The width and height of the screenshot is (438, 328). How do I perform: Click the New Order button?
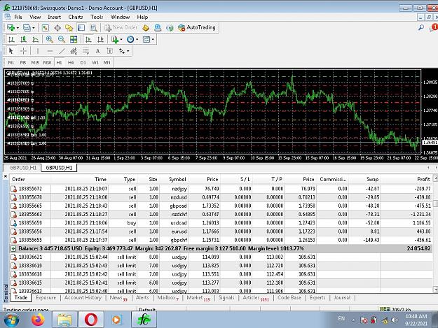(121, 27)
